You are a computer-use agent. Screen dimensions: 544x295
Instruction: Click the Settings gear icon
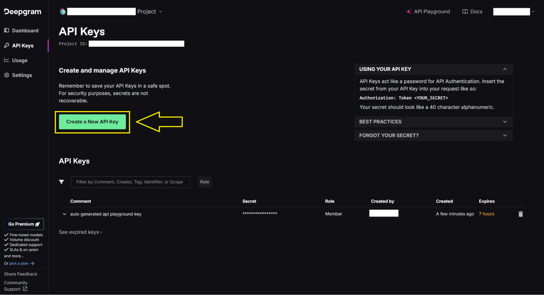[x=7, y=75]
